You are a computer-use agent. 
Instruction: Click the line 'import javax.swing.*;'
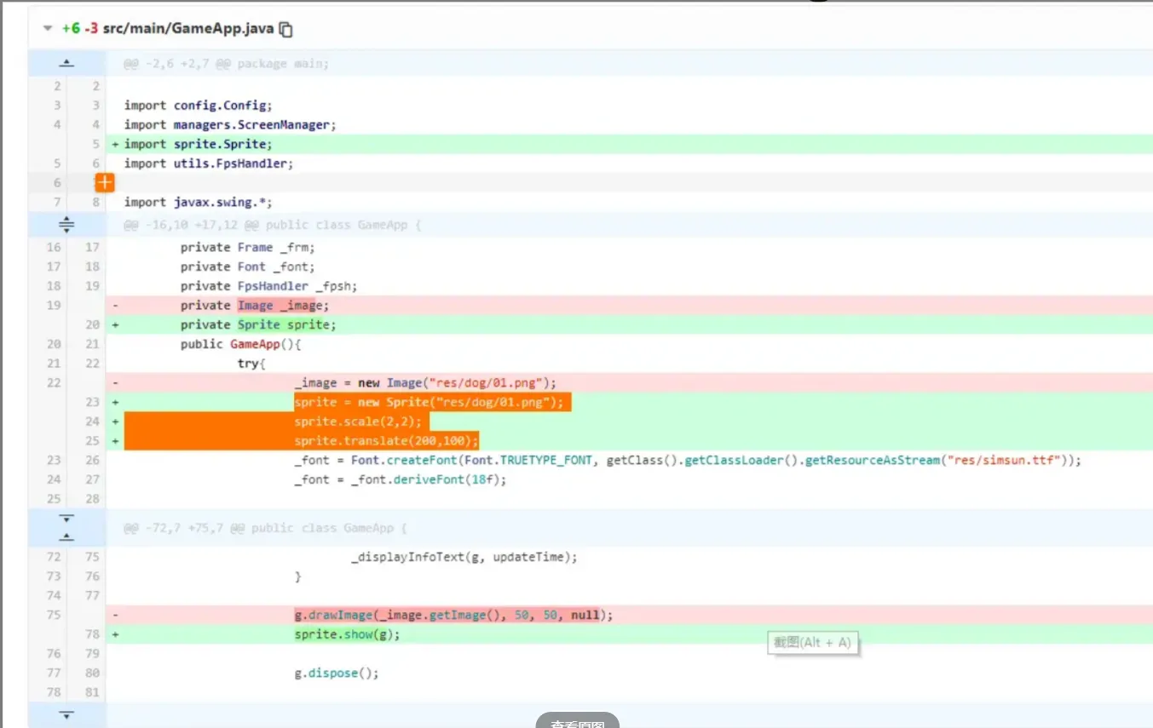(x=198, y=202)
